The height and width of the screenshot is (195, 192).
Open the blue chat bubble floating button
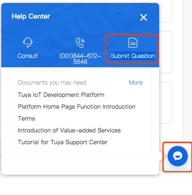[178, 156]
